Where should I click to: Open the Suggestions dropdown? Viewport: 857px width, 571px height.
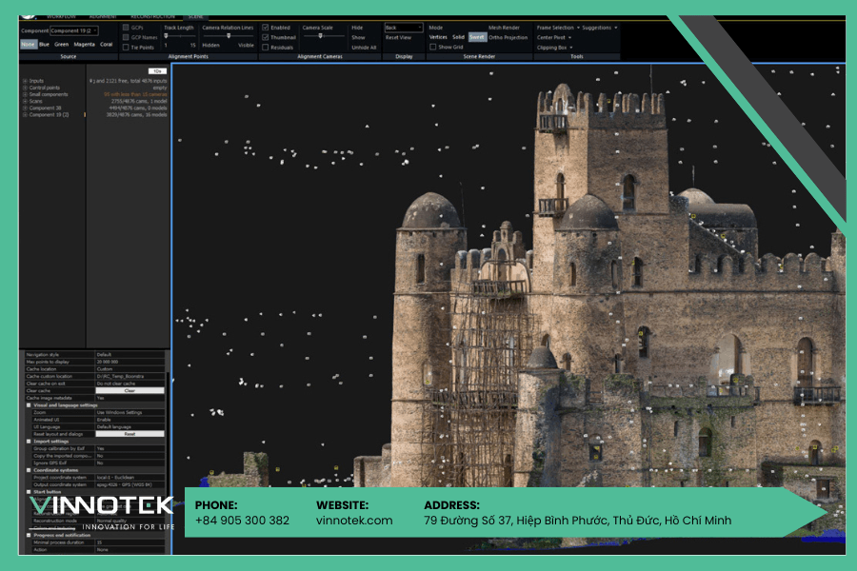click(x=600, y=28)
